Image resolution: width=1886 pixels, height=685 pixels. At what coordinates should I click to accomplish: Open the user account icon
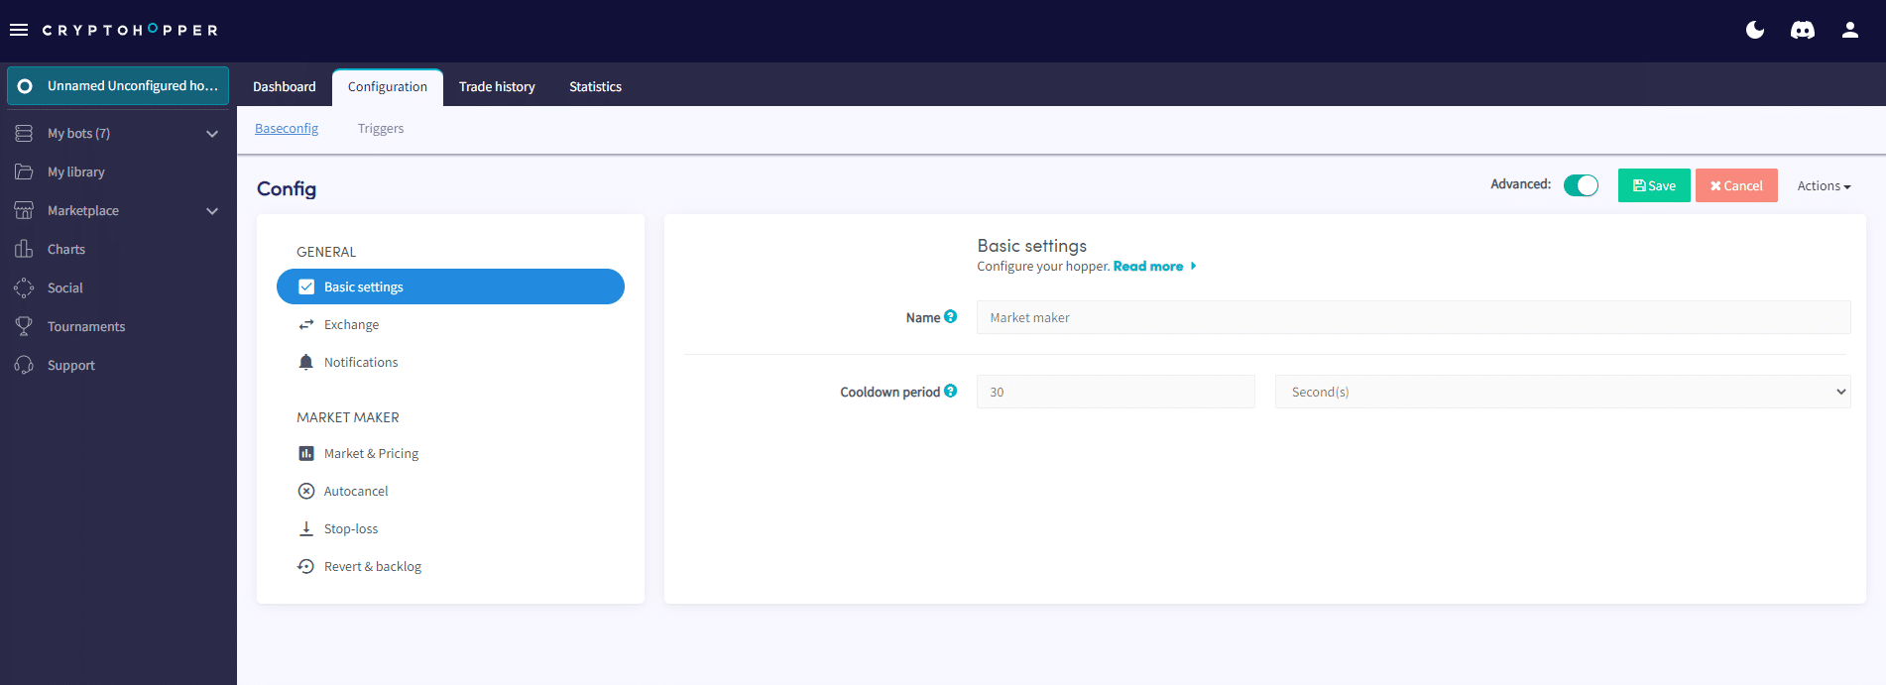coord(1850,30)
